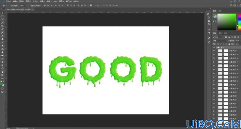241x129 pixels.
Task: Open the Character panel icon (A|)
Action: coord(209,29)
